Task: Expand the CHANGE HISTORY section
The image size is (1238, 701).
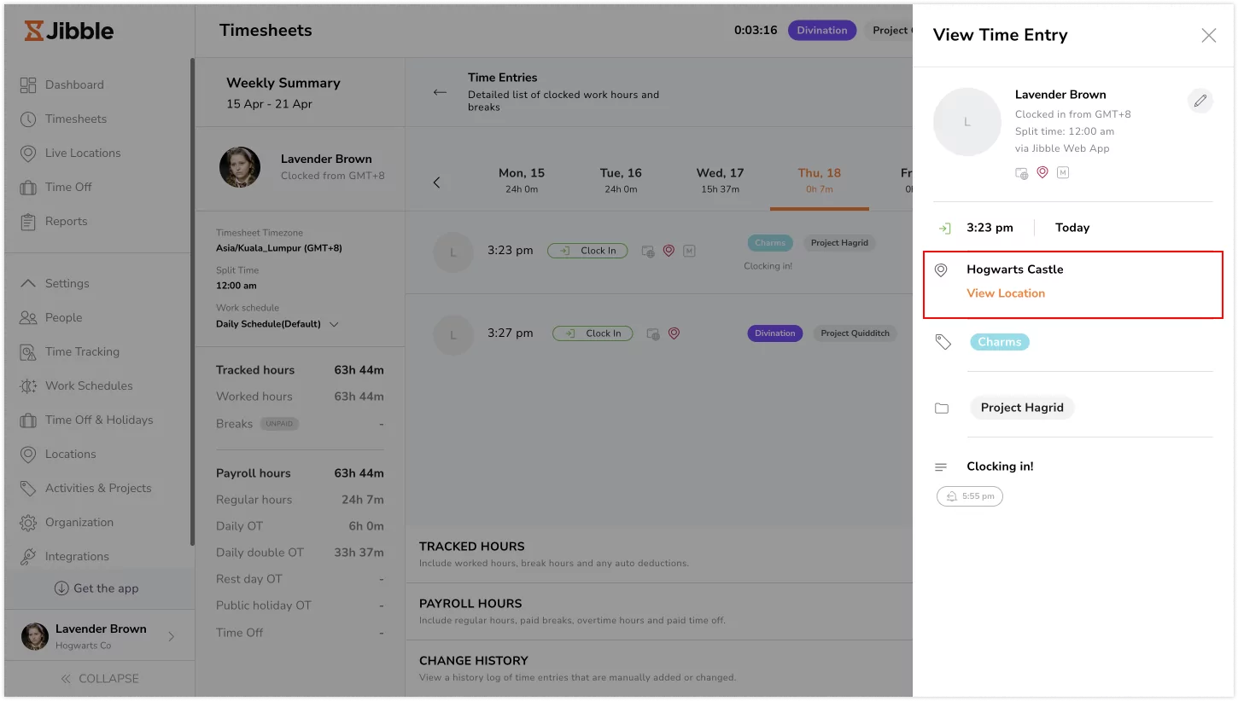Action: (x=659, y=669)
